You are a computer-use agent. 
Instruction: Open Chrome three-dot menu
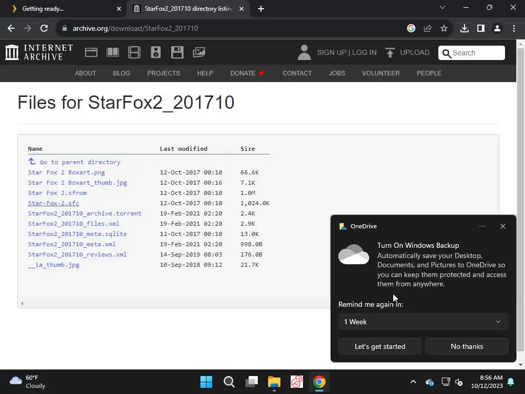click(514, 29)
